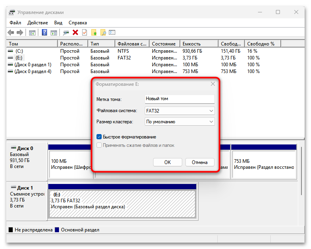This screenshot has width=311, height=249.
Task: Click the Диск 0 Базовый disk label panel
Action: 27,162
